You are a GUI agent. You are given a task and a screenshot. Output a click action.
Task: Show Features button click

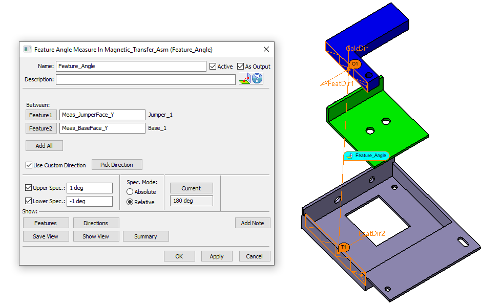coord(46,223)
